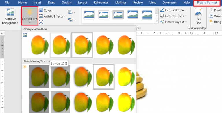
Task: Apply the Soften 25% mango thumbnail
Action: [61, 45]
